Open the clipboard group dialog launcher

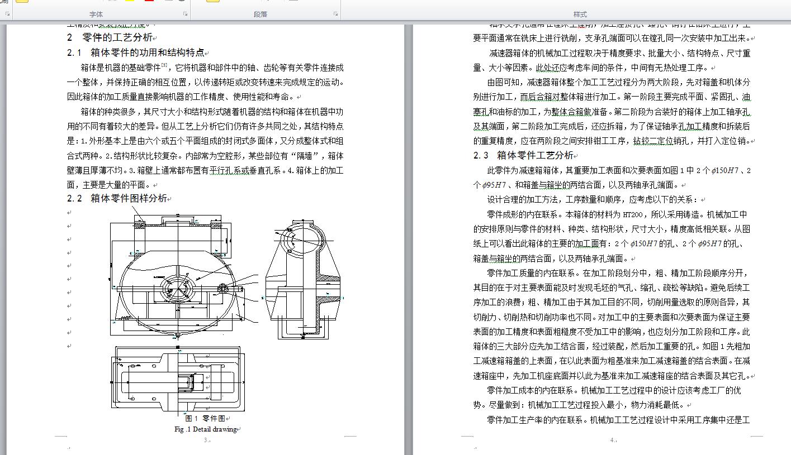click(x=7, y=14)
